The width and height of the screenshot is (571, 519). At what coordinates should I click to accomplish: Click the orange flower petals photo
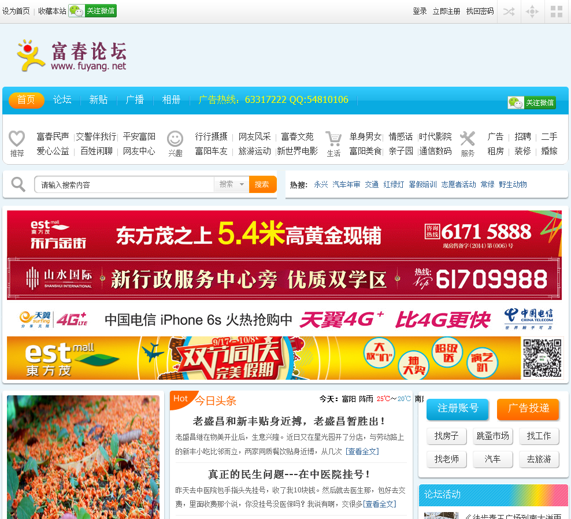pyautogui.click(x=83, y=457)
